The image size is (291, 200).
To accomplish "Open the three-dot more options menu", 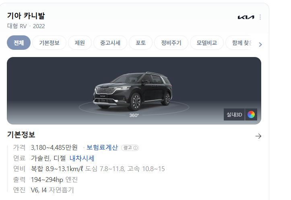I will [x=260, y=17].
